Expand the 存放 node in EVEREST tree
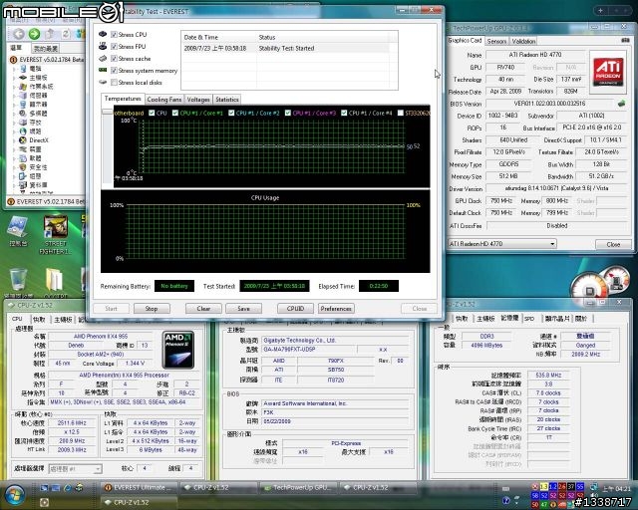This screenshot has height=510, width=638. tap(13, 122)
